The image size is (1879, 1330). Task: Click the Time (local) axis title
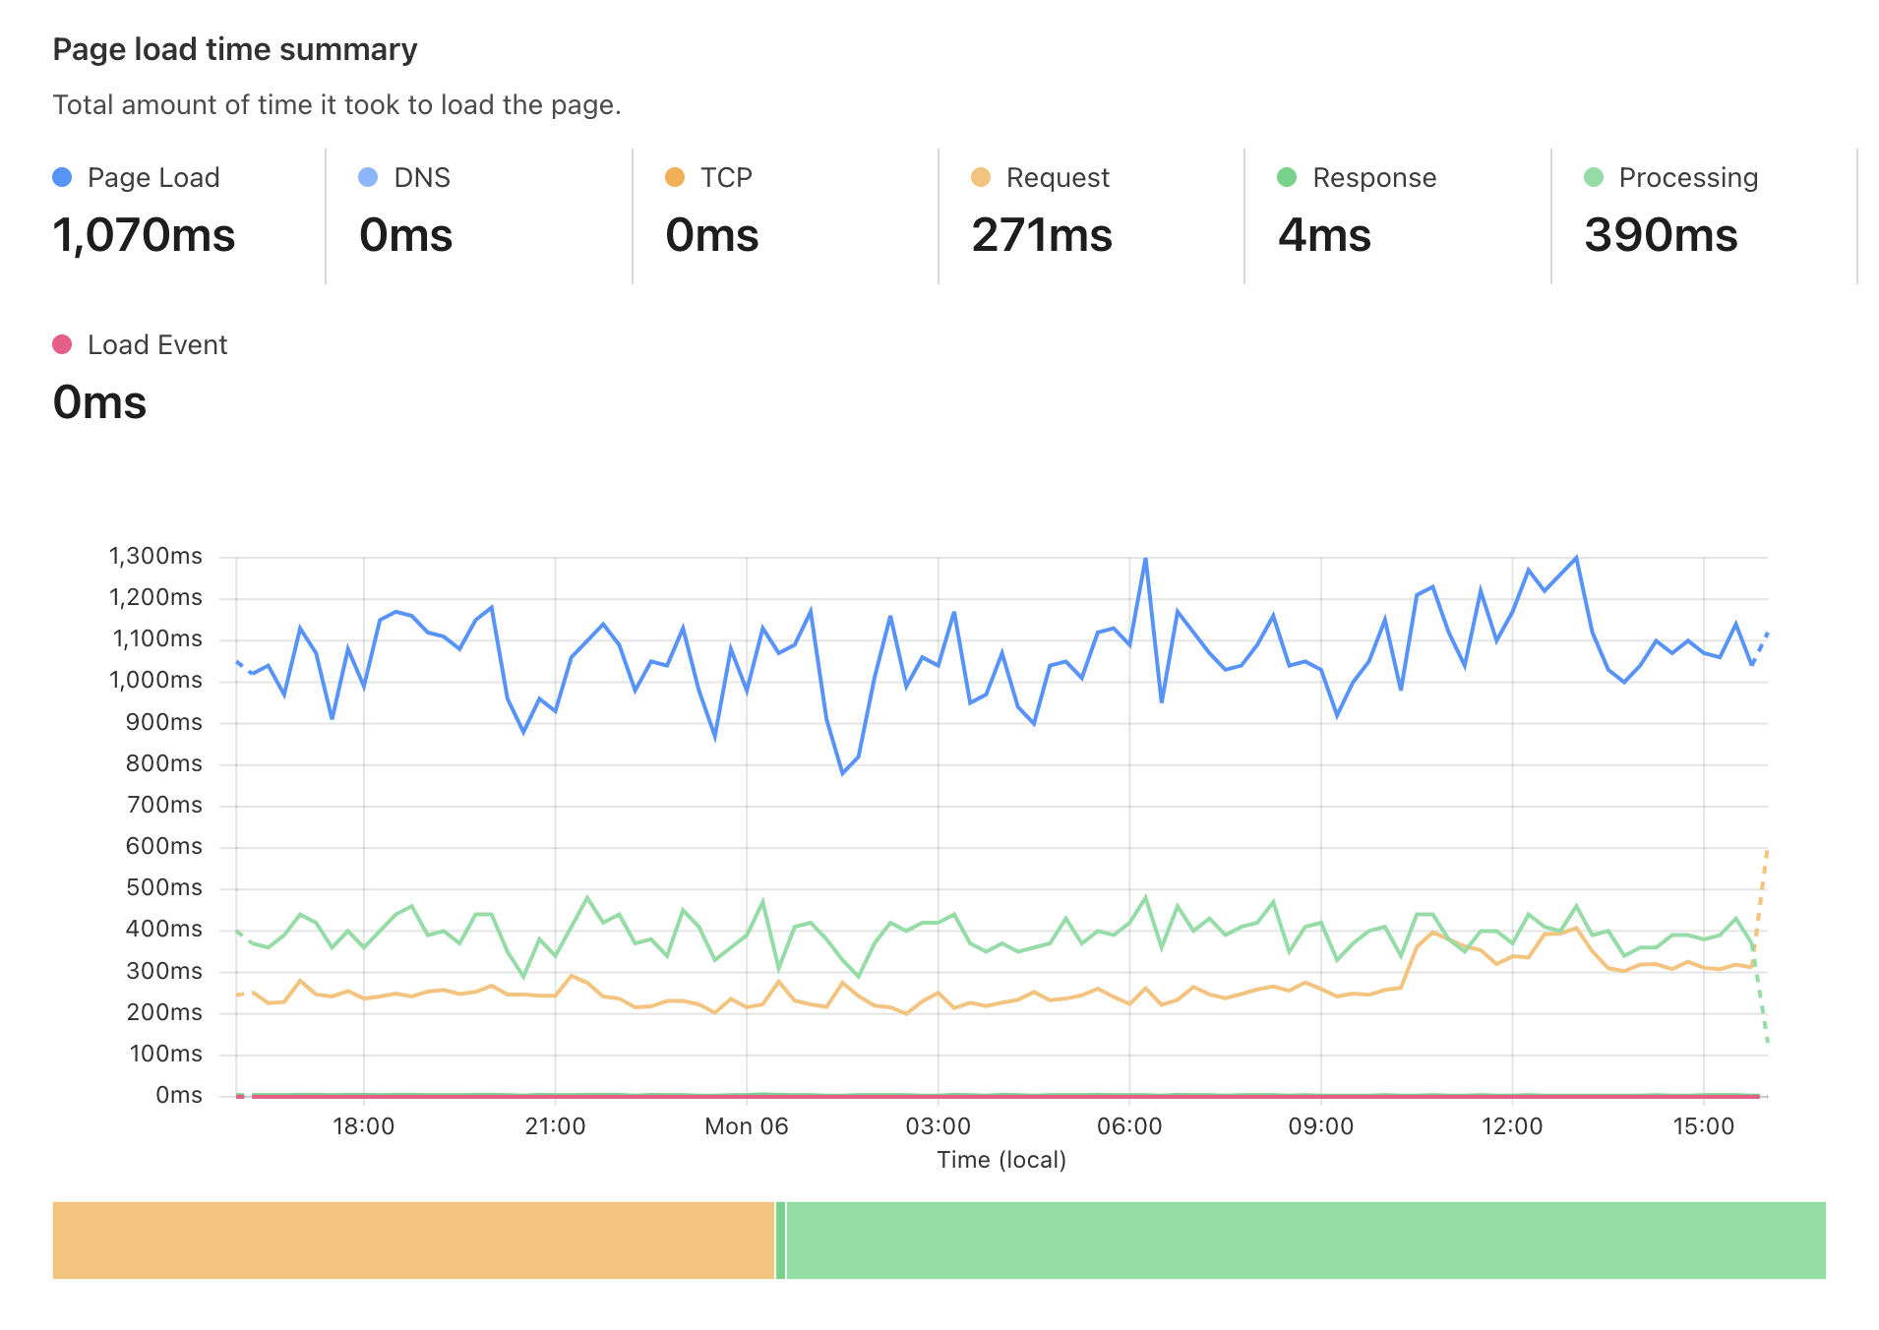coord(1000,1160)
